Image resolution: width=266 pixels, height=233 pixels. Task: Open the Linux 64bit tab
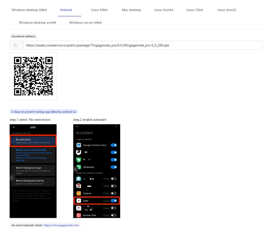point(99,10)
